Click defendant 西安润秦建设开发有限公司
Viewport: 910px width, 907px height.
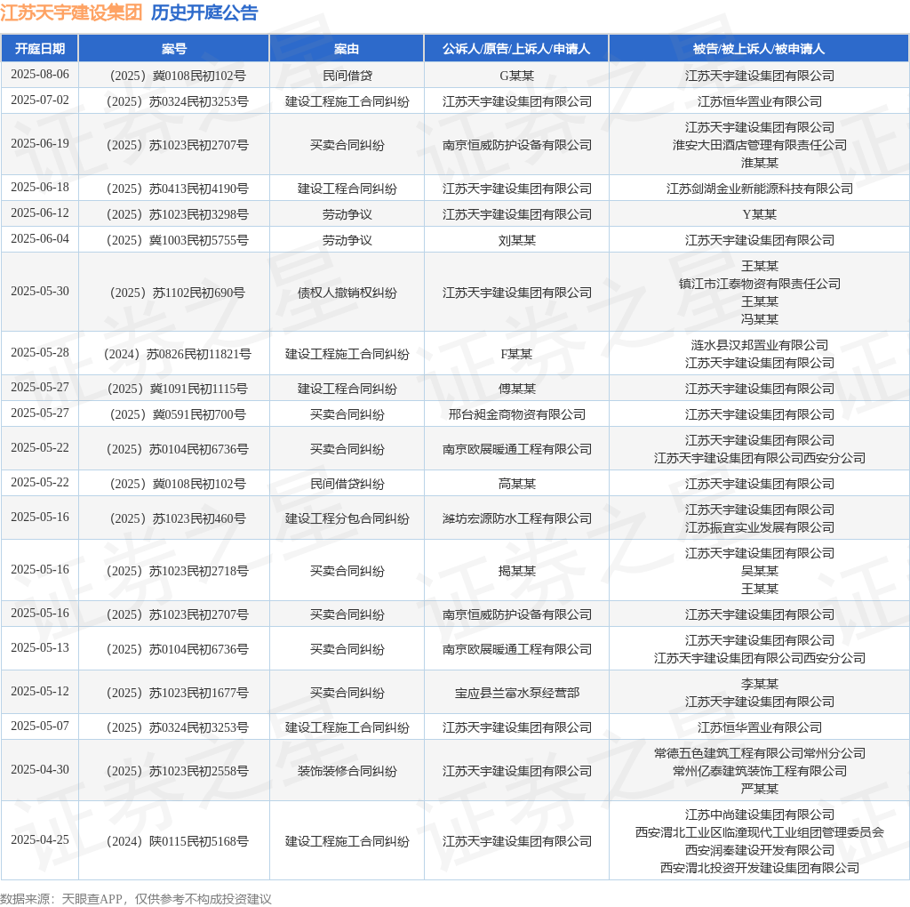759,850
